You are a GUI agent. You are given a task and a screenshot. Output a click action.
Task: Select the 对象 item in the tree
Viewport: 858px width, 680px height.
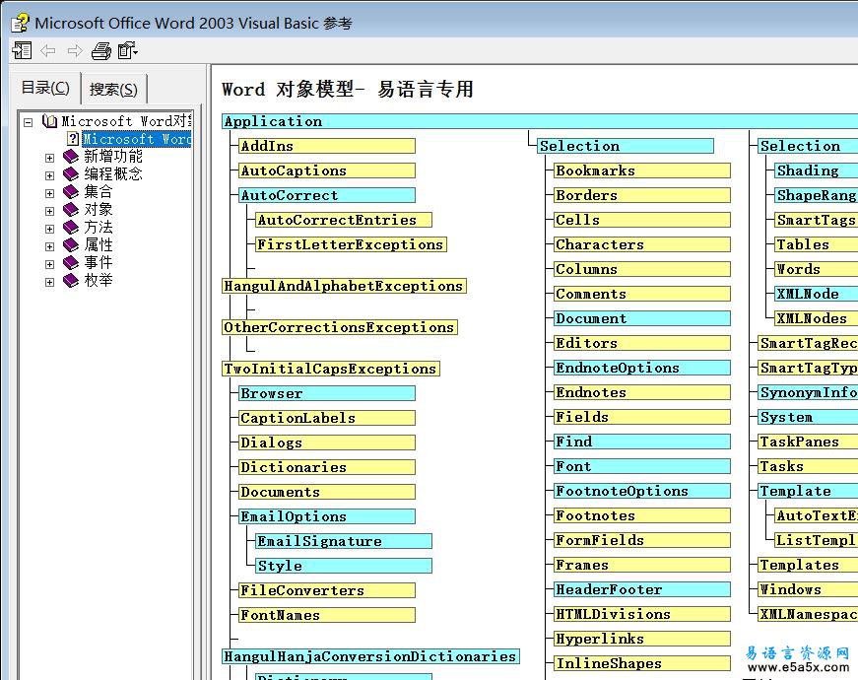tap(98, 210)
